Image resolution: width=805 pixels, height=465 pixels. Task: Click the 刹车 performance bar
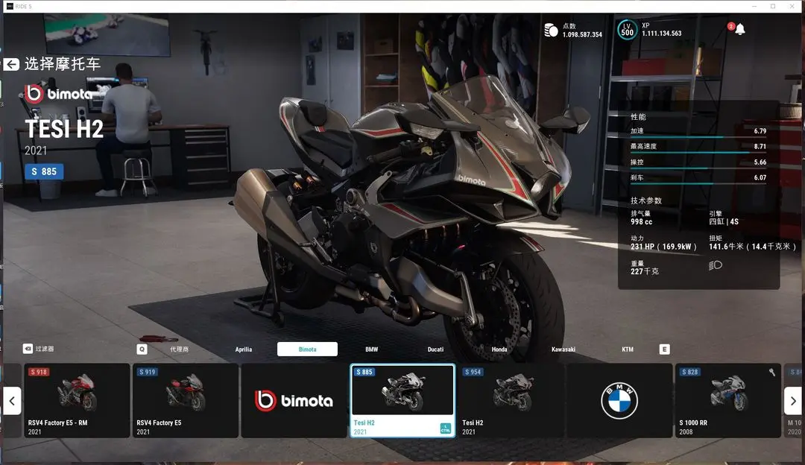[698, 184]
